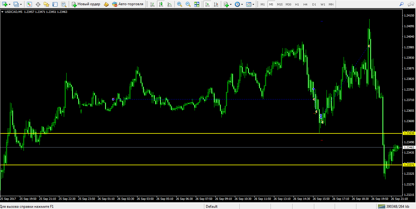Zoom in on the chart

point(180,4)
